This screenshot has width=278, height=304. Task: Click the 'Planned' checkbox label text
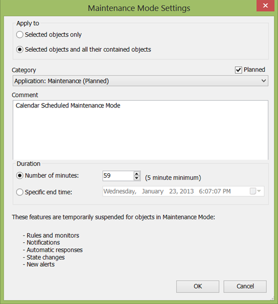point(255,70)
